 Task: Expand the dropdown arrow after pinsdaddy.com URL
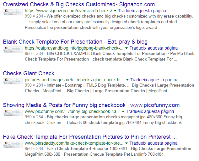pos(126,143)
